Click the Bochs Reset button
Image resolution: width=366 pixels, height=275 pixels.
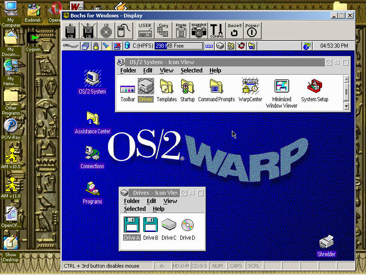pyautogui.click(x=234, y=31)
